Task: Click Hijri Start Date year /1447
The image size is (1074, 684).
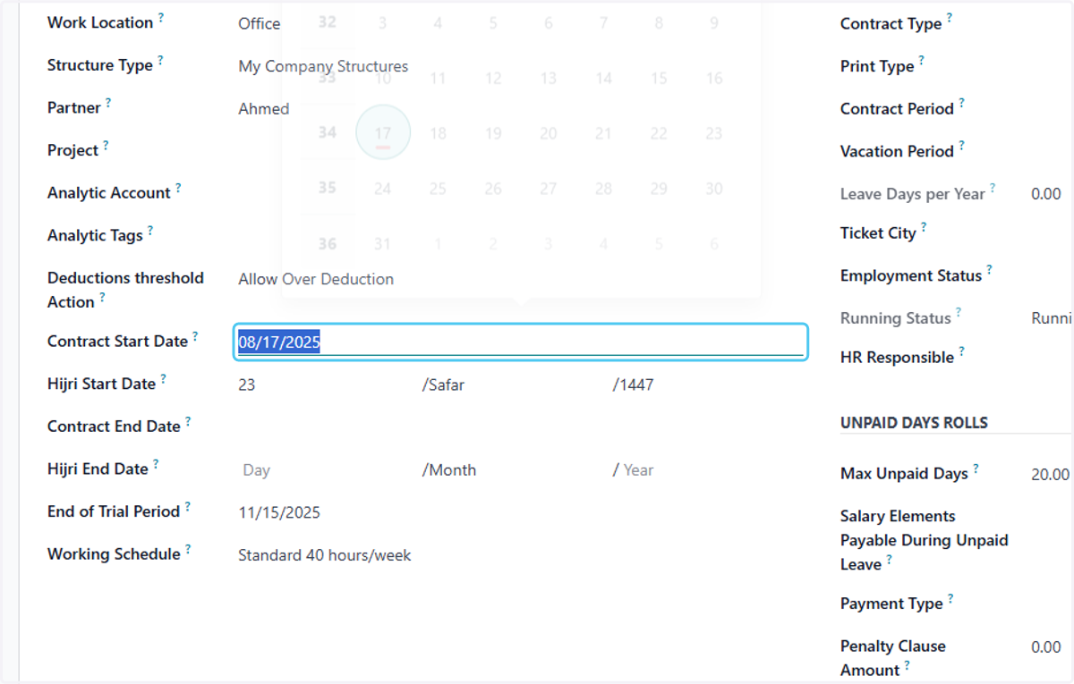Action: pos(634,385)
